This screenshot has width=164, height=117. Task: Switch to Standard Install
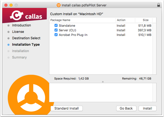coord(67,108)
